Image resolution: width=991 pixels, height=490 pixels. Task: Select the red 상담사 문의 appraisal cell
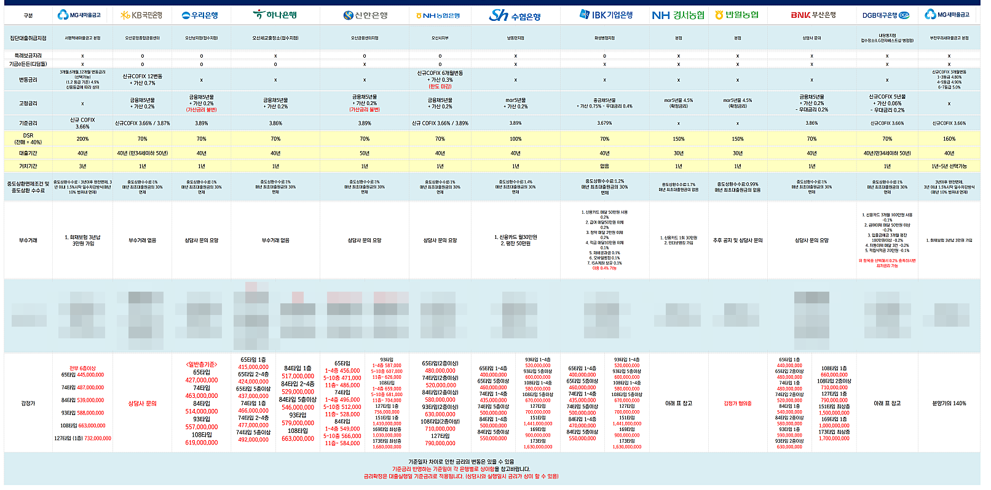coord(142,403)
